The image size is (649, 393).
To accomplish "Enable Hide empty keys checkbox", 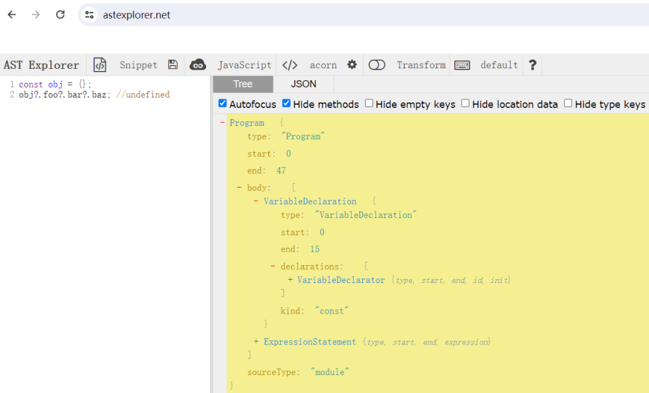I will [370, 104].
